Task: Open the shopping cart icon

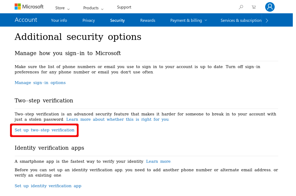Action: tap(254, 7)
